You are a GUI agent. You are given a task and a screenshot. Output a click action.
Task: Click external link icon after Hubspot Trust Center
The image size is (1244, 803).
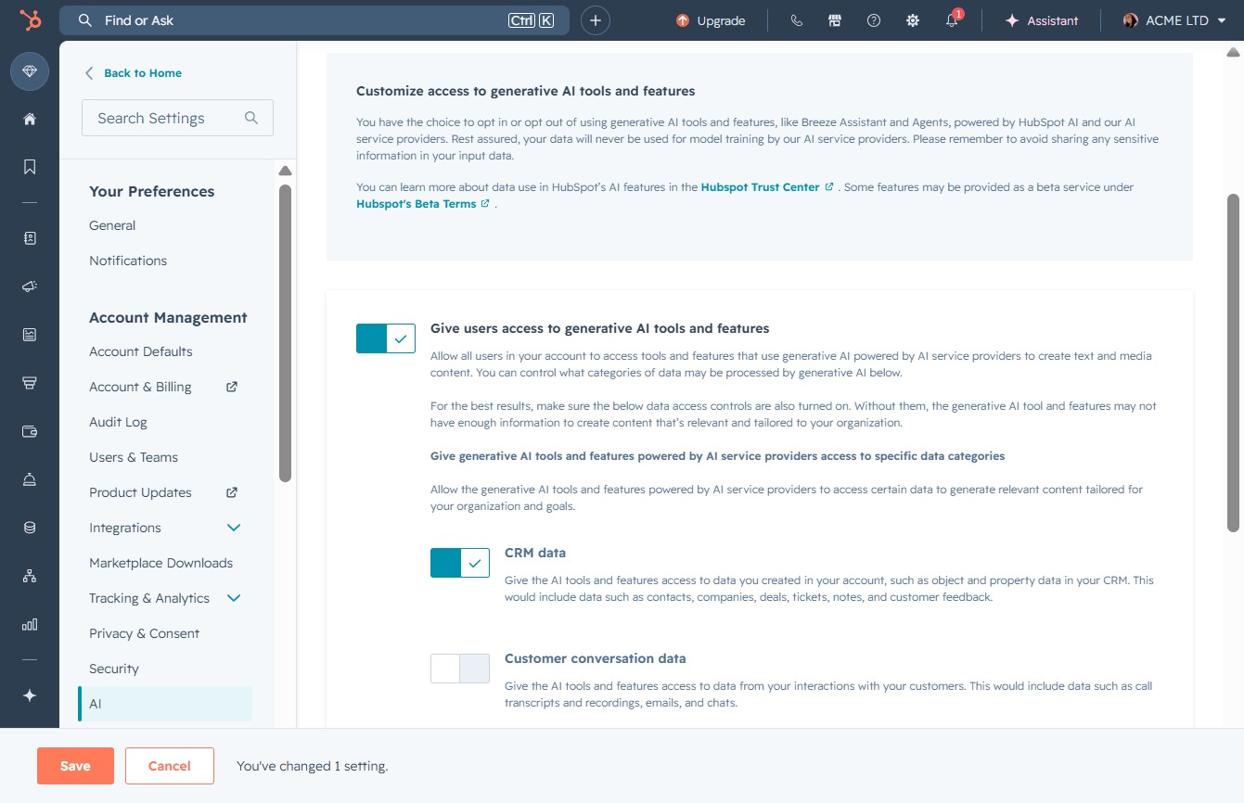tap(829, 187)
